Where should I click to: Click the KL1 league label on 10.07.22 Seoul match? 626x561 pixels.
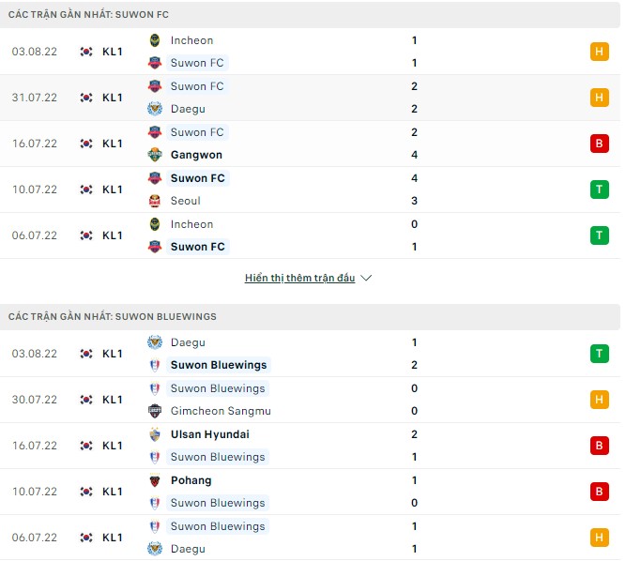(113, 190)
